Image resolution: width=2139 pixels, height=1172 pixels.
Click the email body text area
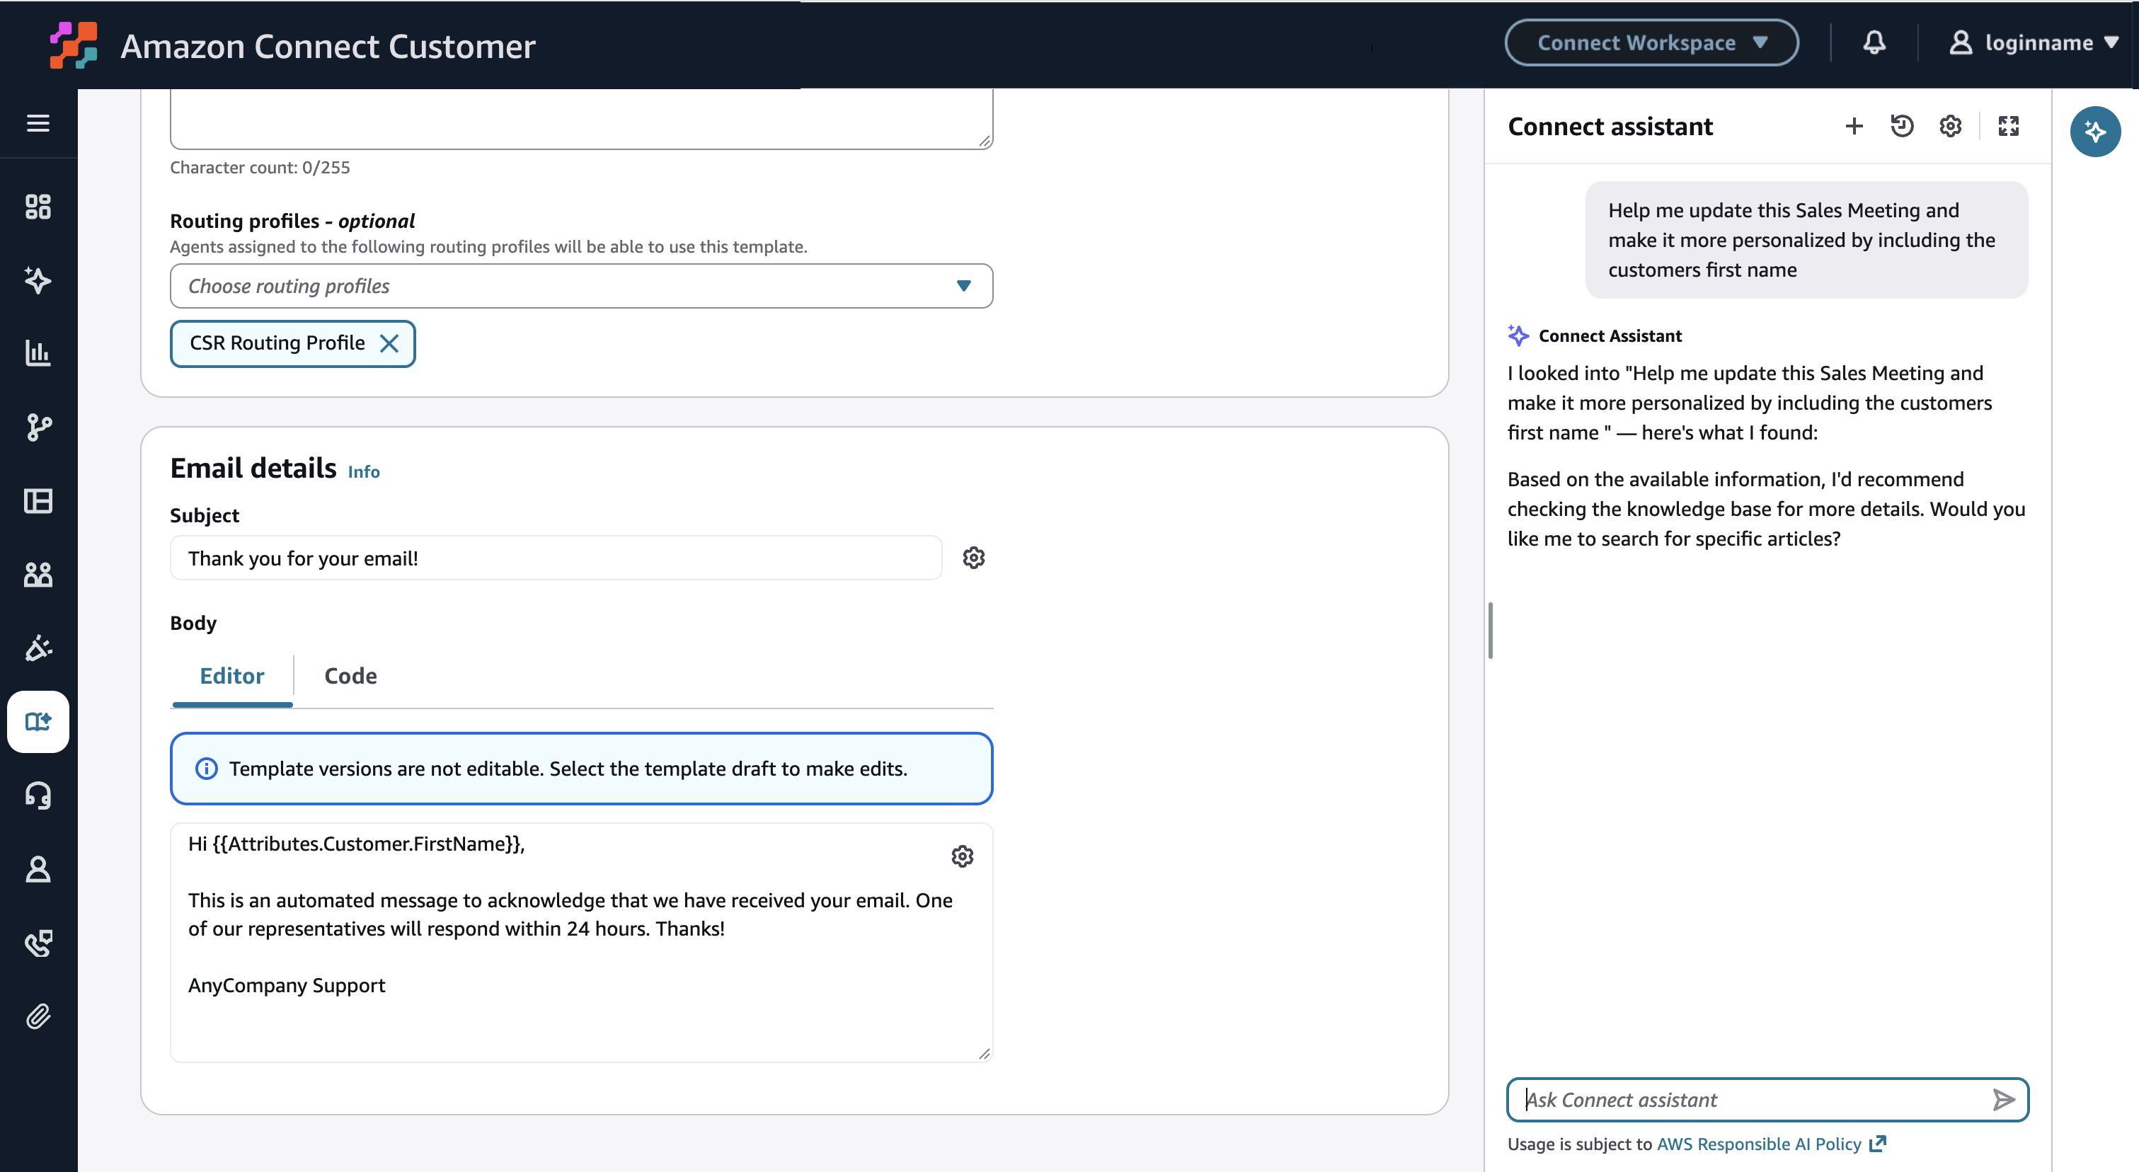tap(581, 942)
